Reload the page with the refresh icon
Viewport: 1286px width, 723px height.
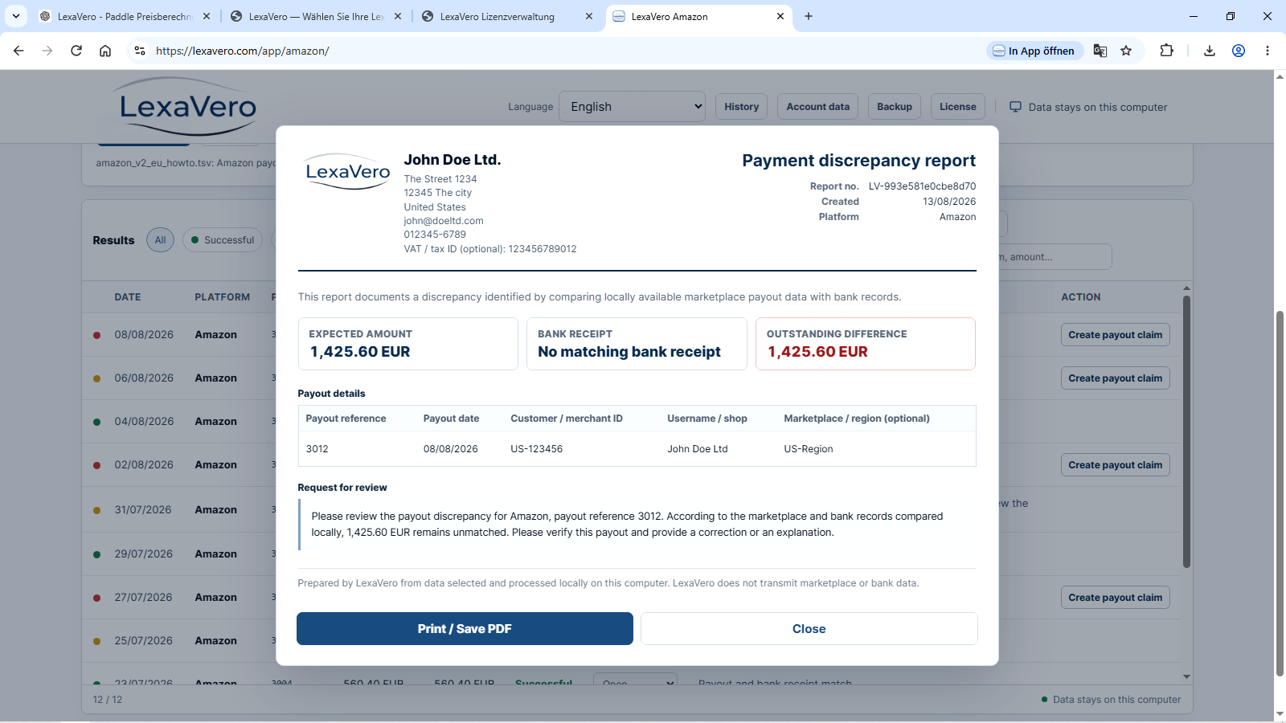[x=76, y=51]
